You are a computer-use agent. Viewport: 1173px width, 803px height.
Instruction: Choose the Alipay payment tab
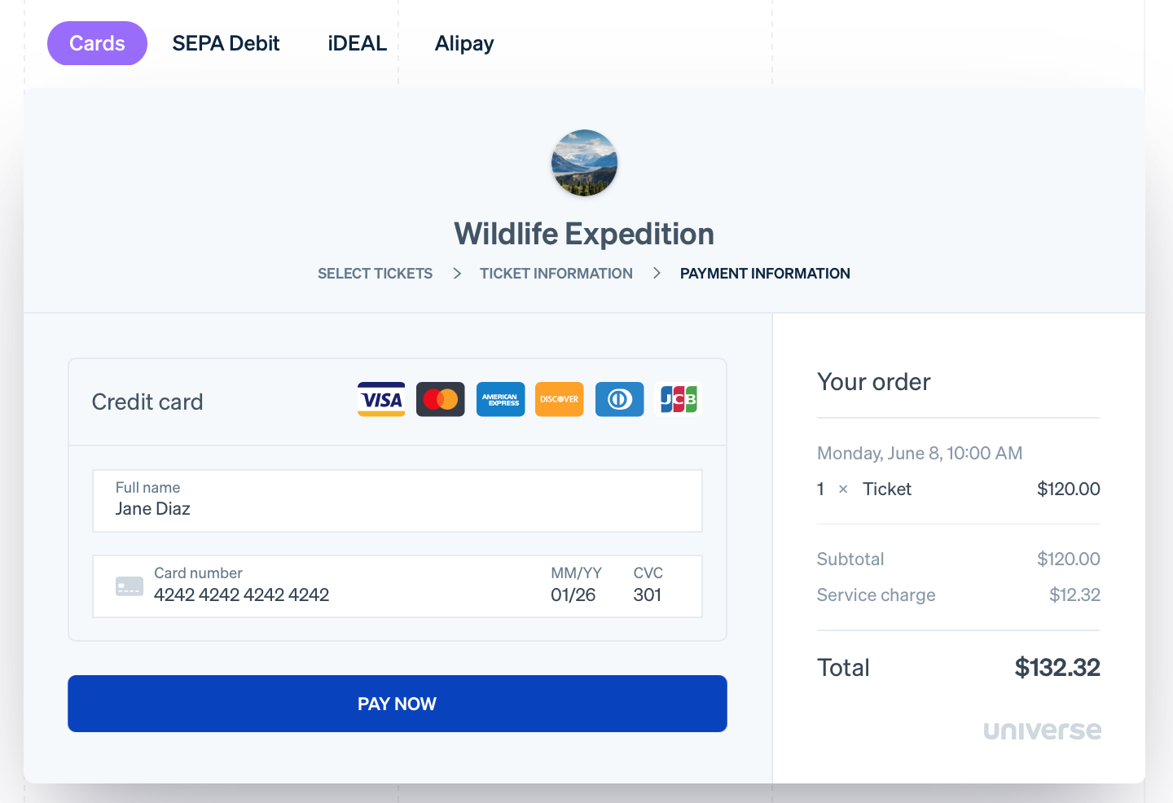pos(464,43)
